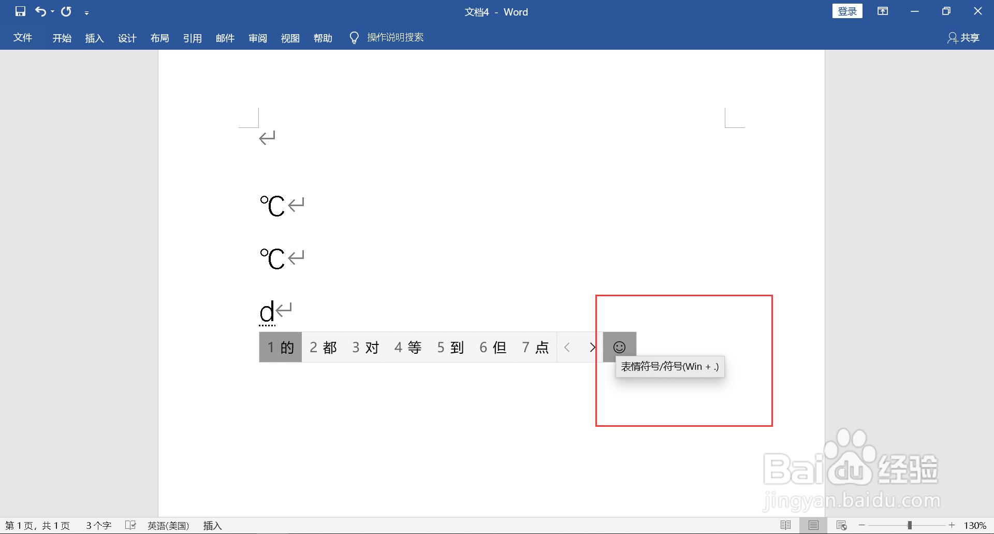
Task: Click the lightbulb Tell Me icon
Action: (x=354, y=38)
